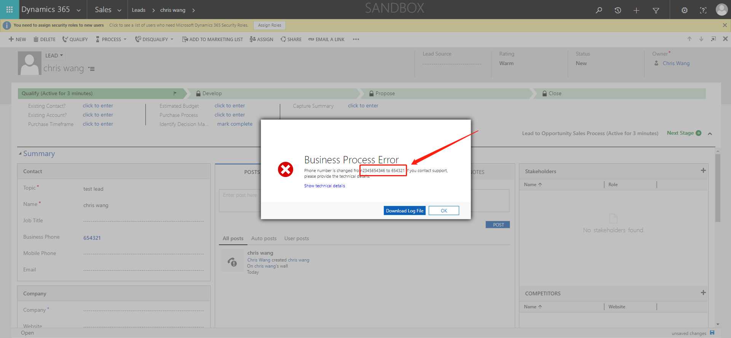The width and height of the screenshot is (731, 338).
Task: Click the set active flag on Qualify stage
Action: coord(175,93)
